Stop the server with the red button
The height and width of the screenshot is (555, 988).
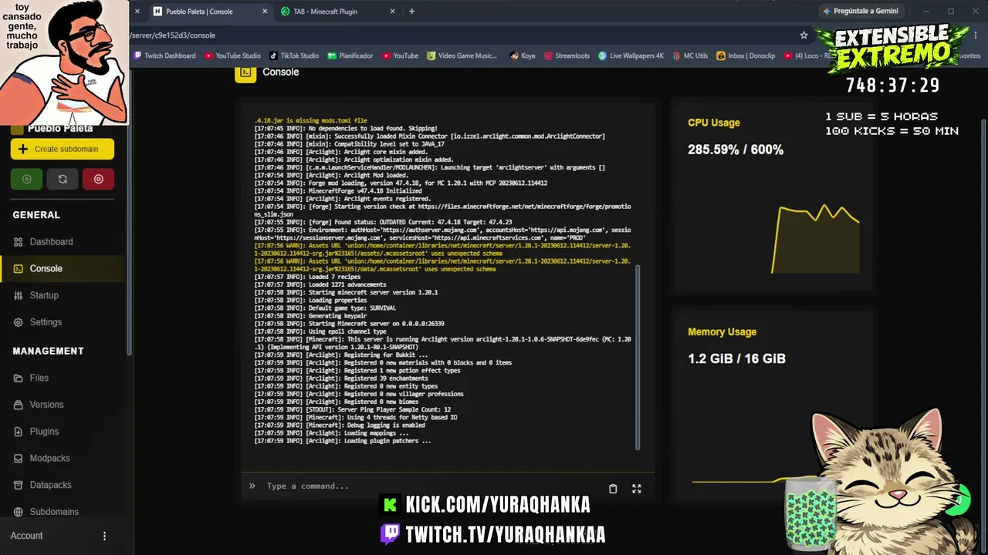tap(99, 179)
